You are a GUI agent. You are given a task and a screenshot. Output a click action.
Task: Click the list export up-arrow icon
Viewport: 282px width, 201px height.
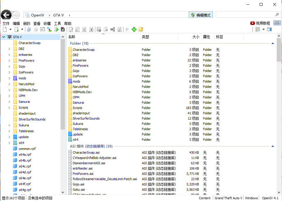99,29
